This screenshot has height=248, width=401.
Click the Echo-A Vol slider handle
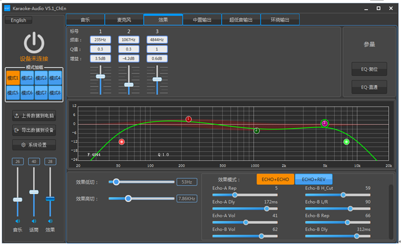[x=246, y=222]
